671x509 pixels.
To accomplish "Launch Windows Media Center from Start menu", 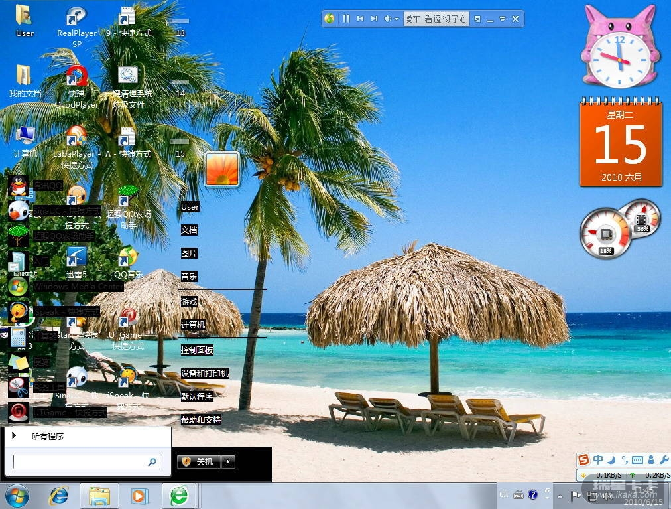I will (x=78, y=287).
